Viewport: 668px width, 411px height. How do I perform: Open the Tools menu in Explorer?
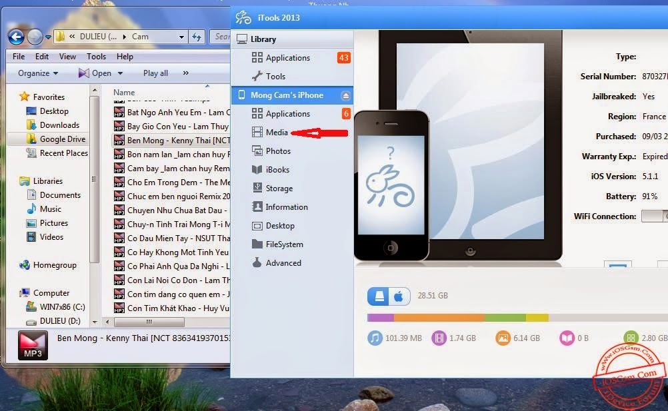pos(96,56)
